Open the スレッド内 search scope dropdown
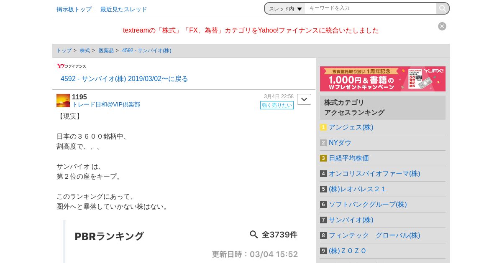This screenshot has height=263, width=502. 285,8
